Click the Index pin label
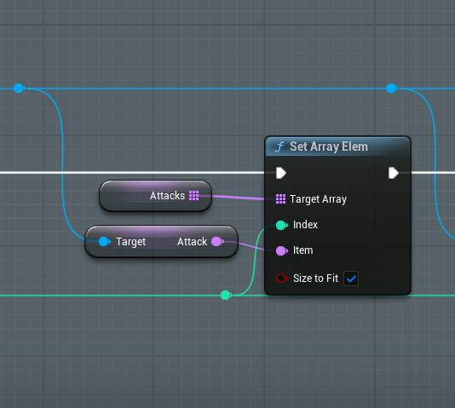This screenshot has height=408, width=455. pyautogui.click(x=305, y=225)
